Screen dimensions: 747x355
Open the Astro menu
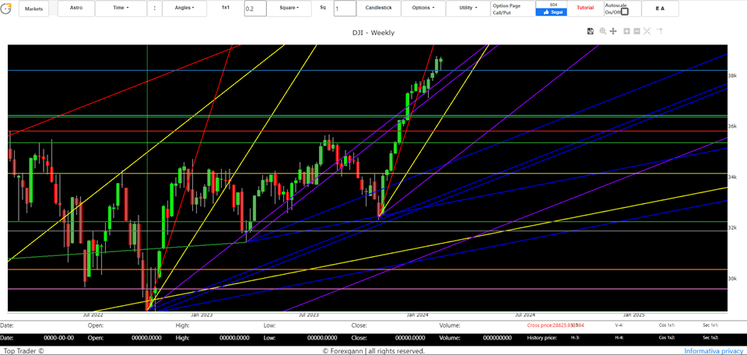pyautogui.click(x=75, y=8)
